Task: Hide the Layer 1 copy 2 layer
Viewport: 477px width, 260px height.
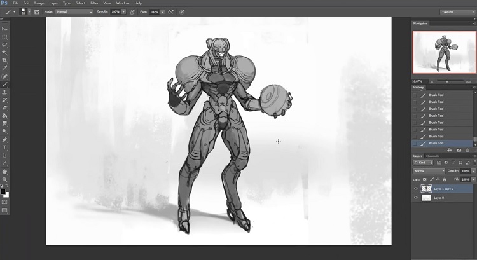Action: point(416,189)
